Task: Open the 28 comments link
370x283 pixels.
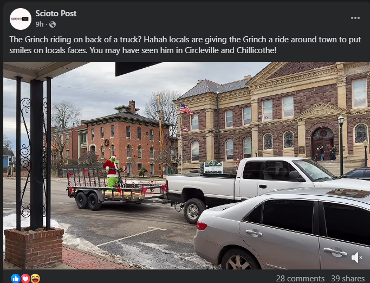Action: point(300,279)
